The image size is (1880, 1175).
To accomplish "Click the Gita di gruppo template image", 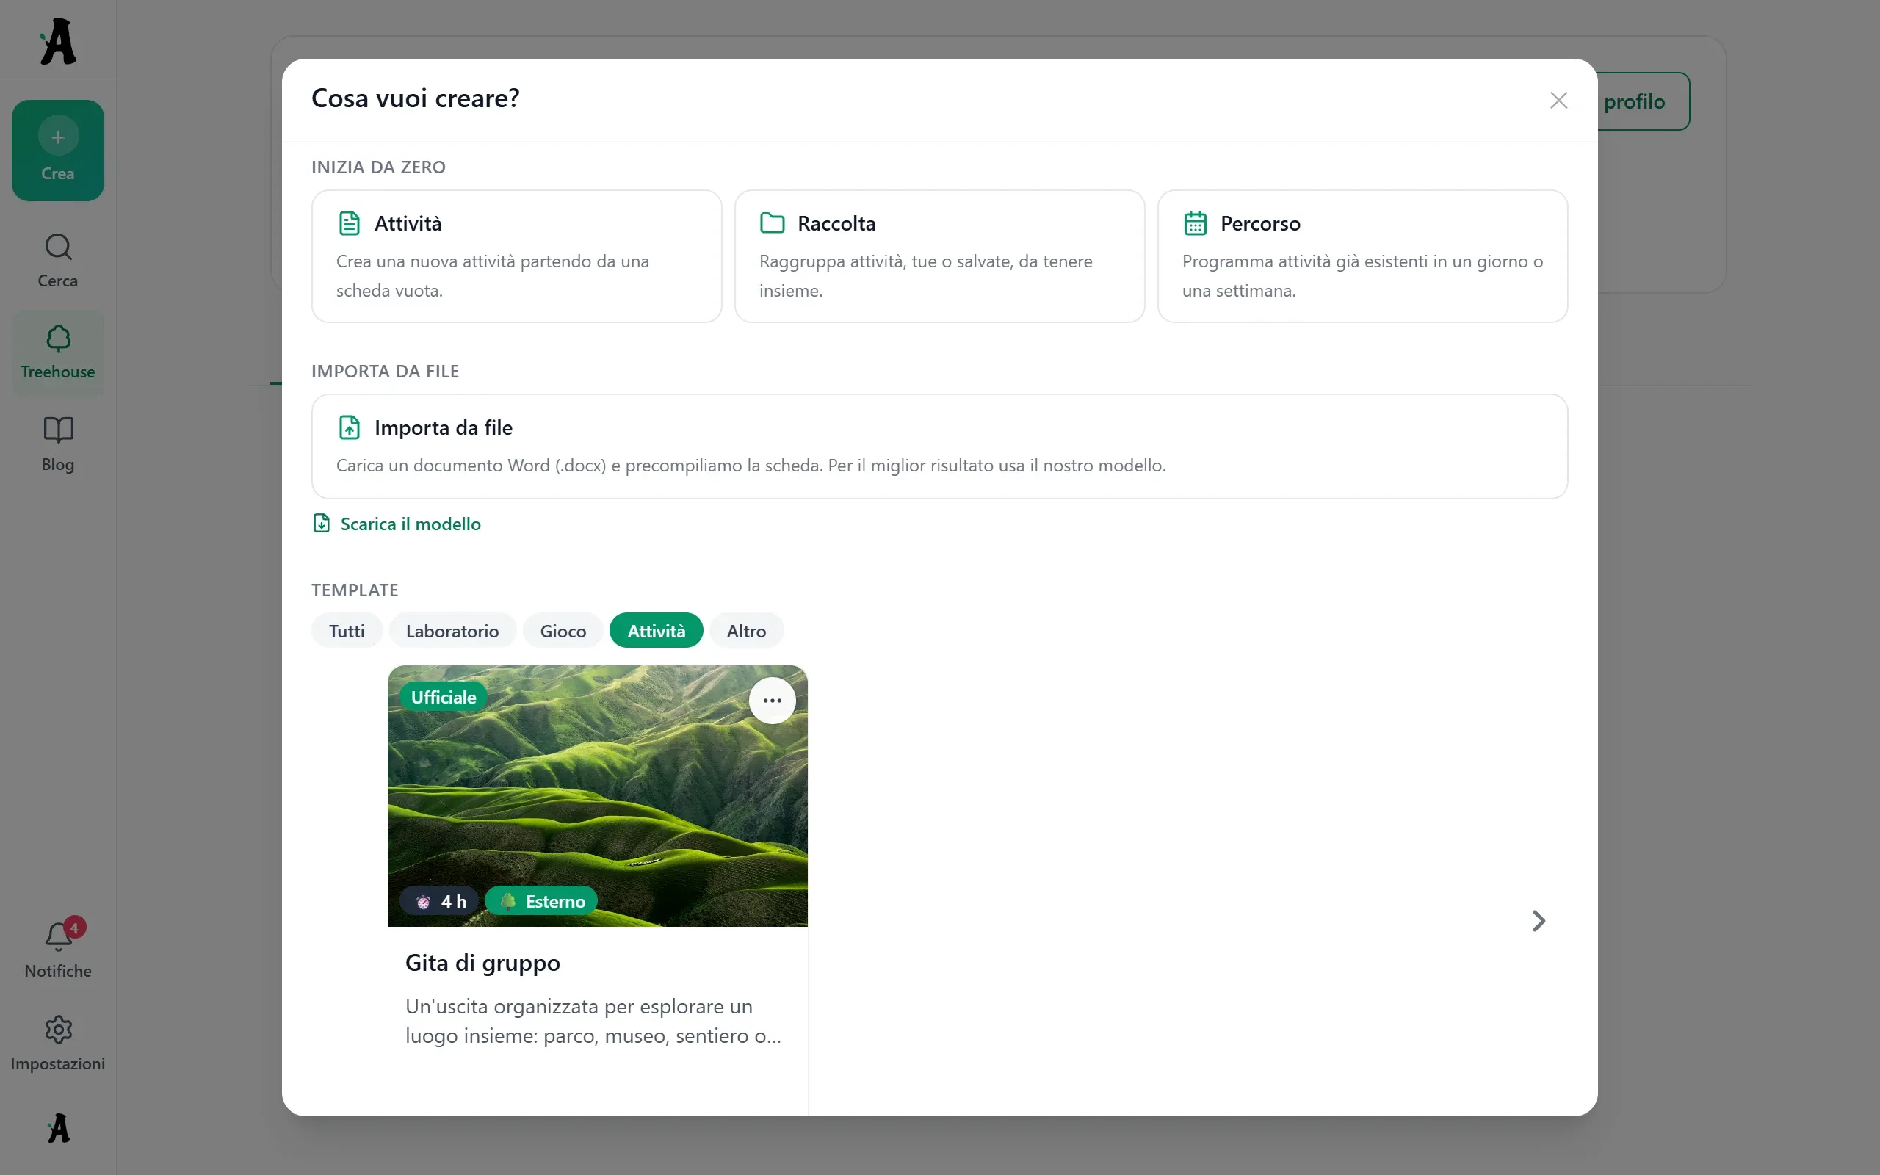I will pos(597,796).
